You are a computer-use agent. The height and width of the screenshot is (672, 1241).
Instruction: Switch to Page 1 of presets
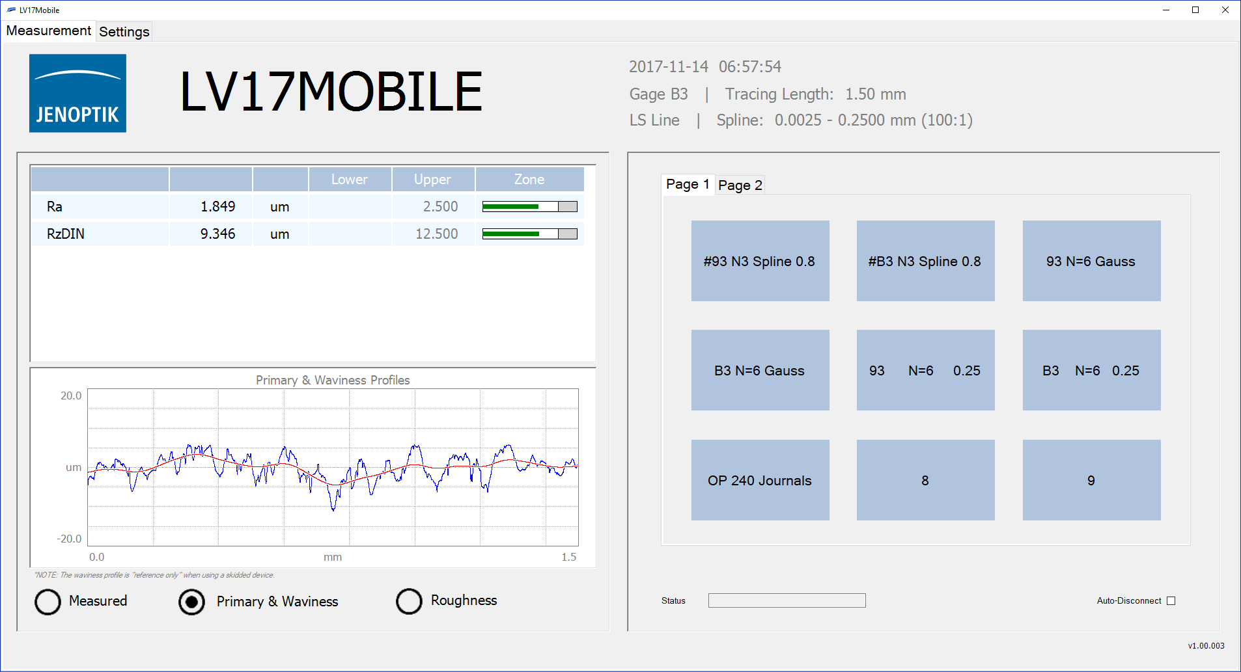[x=688, y=184]
